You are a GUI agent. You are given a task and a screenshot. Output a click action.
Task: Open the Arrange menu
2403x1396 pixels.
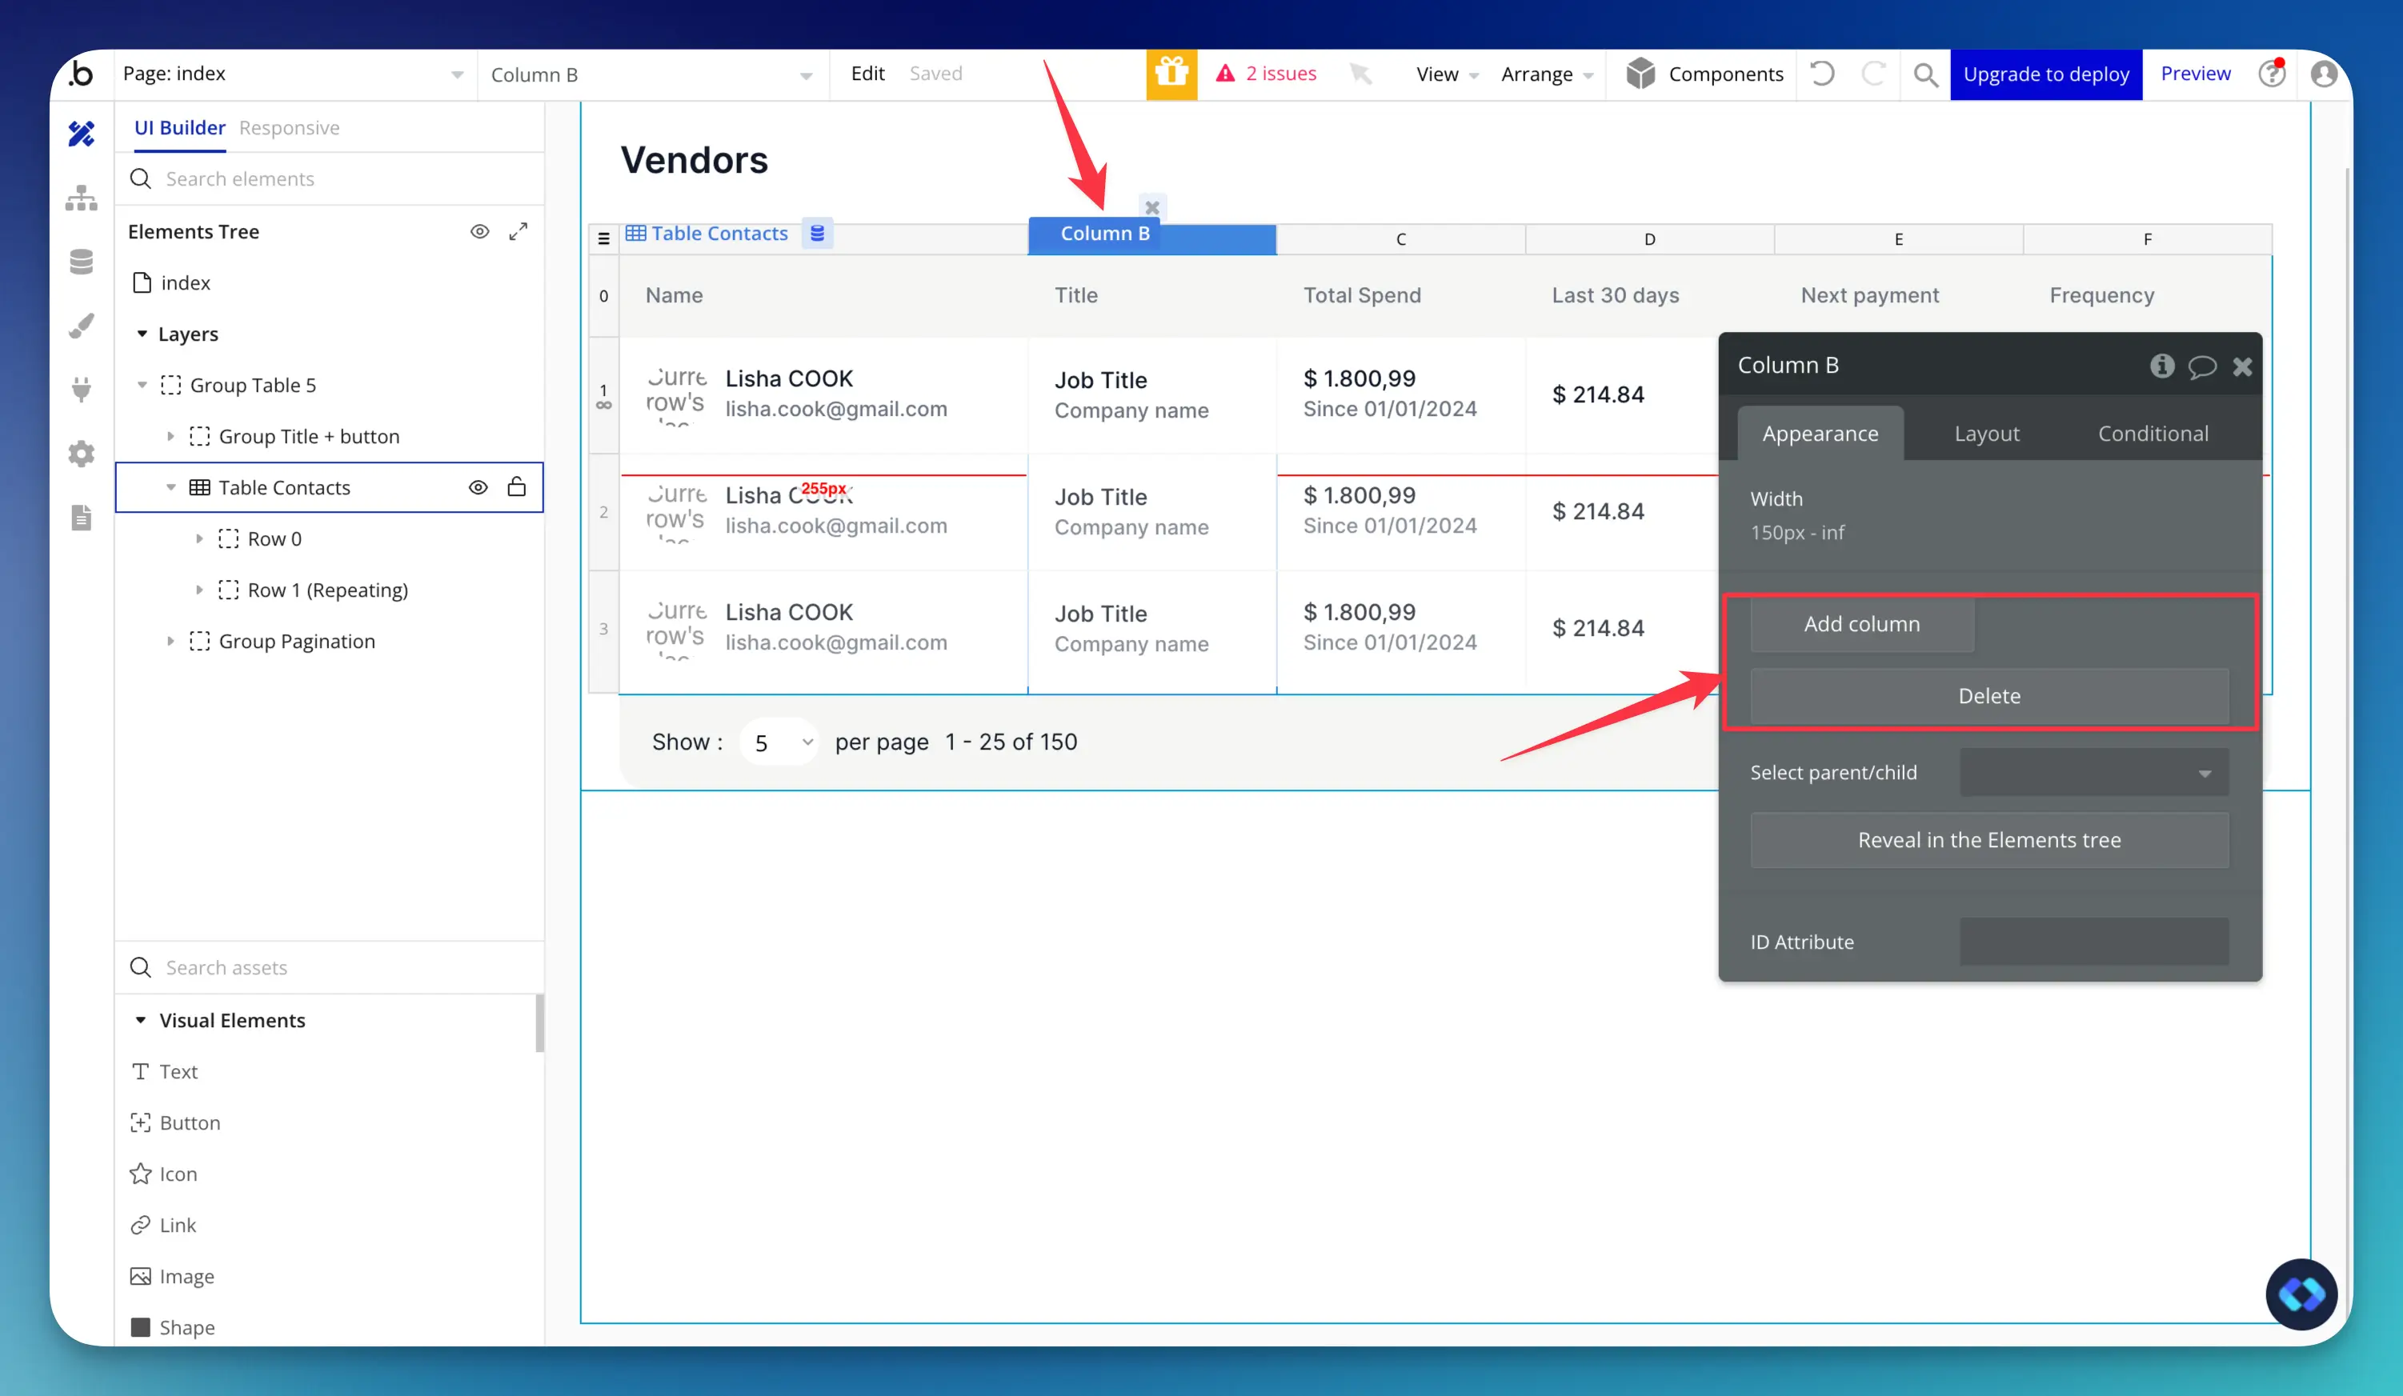pos(1547,74)
